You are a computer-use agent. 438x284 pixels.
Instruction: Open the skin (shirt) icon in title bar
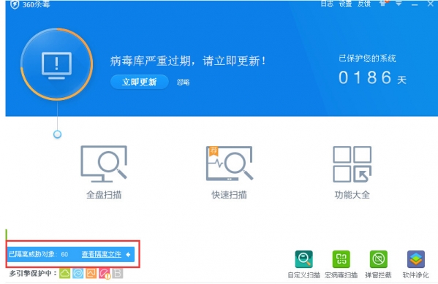384,4
